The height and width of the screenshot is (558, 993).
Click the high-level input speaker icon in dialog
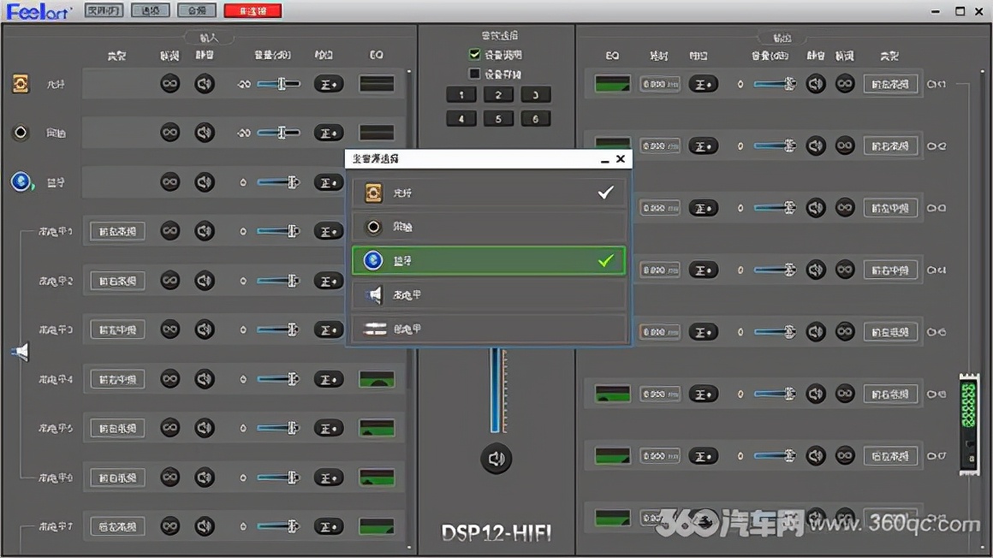372,294
